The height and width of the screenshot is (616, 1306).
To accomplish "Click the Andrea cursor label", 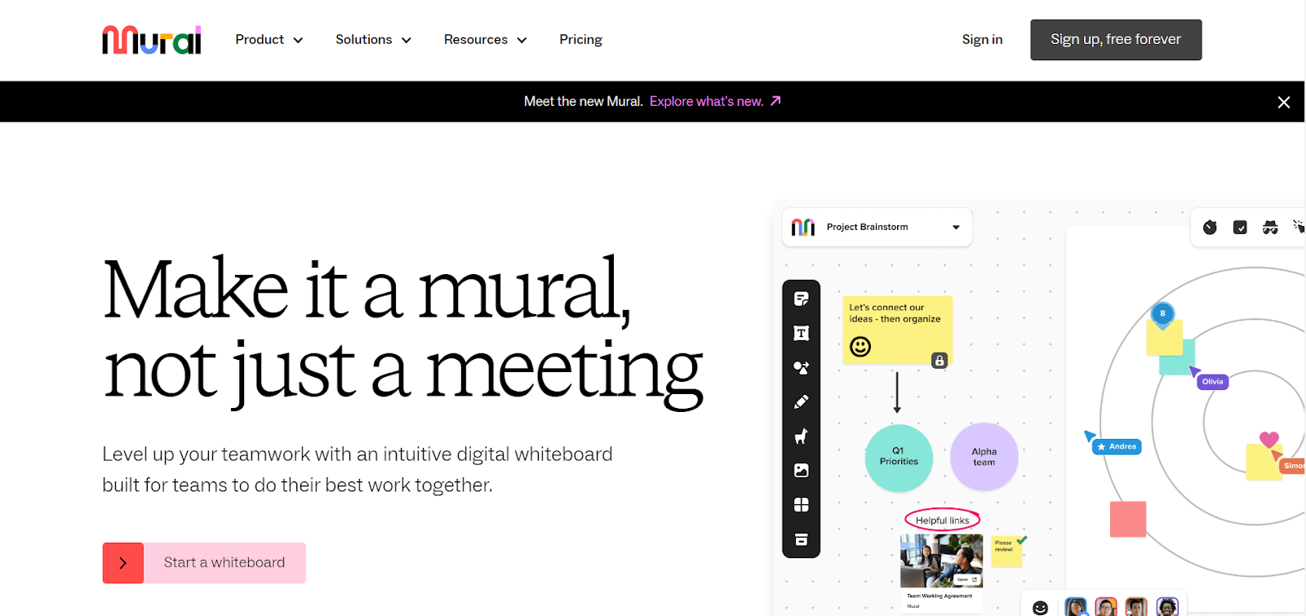I will (1117, 446).
